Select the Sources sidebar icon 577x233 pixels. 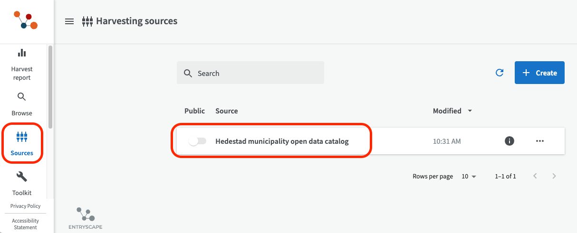(22, 138)
